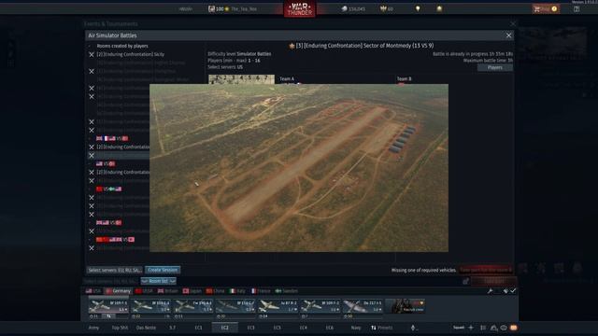Select the Enduring Confrontation Sicily room

(x=131, y=54)
